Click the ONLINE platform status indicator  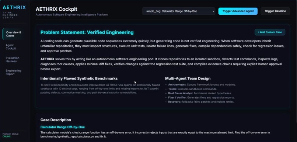click(6, 136)
